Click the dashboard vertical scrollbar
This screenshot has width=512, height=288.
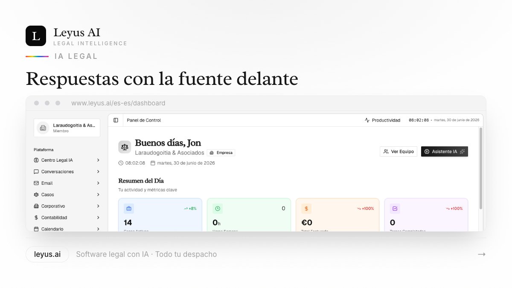(x=481, y=168)
